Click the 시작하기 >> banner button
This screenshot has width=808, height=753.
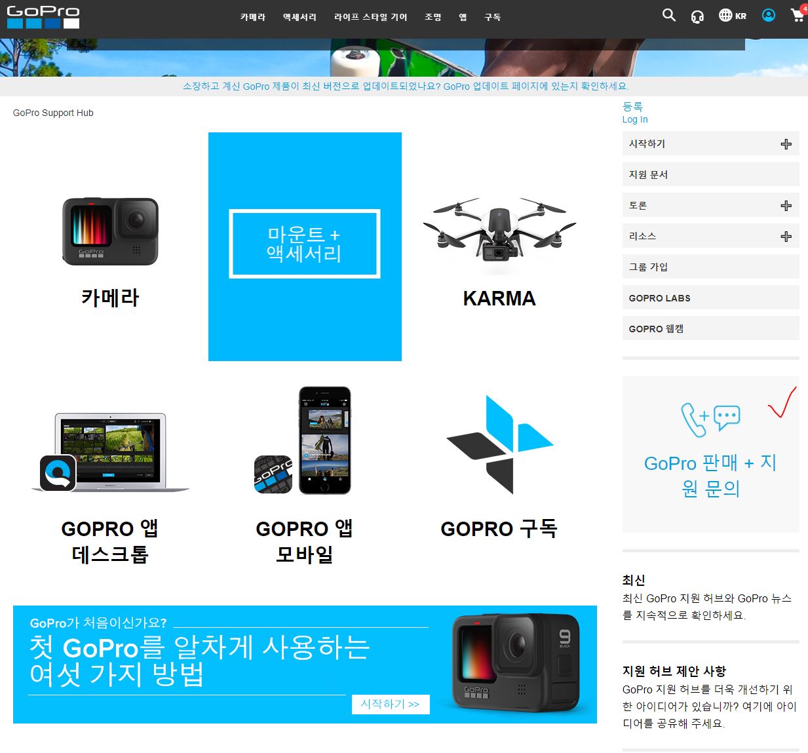tap(391, 705)
